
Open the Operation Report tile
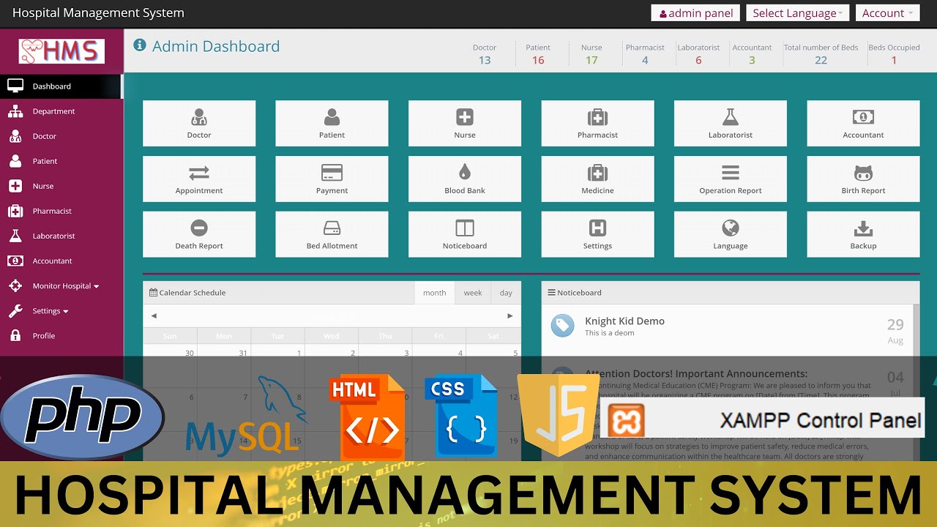[731, 179]
